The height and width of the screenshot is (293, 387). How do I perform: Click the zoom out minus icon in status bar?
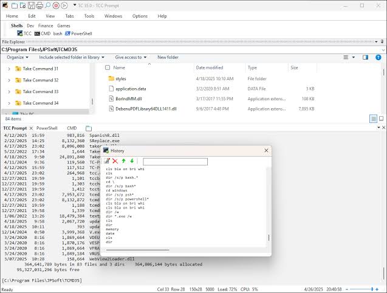tap(346, 289)
